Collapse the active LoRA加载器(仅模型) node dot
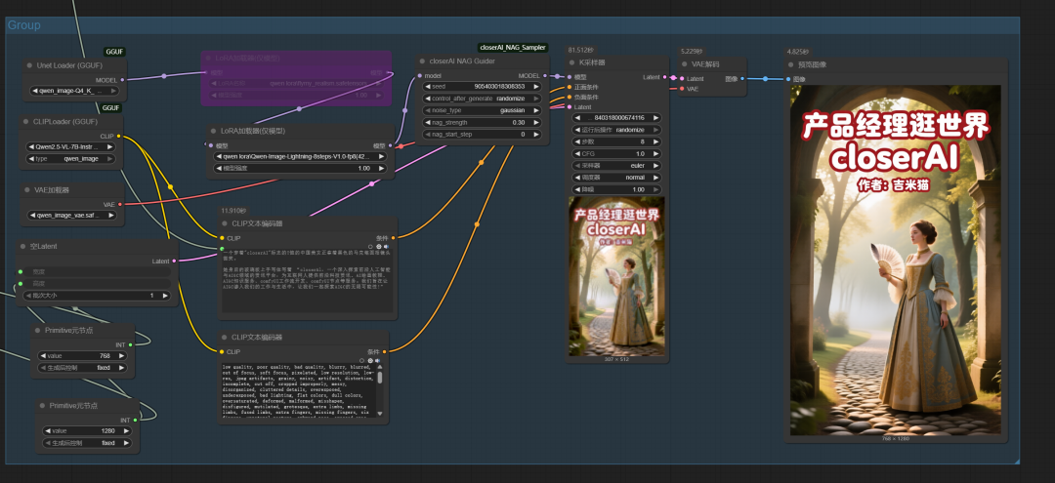The image size is (1055, 483). click(x=215, y=131)
